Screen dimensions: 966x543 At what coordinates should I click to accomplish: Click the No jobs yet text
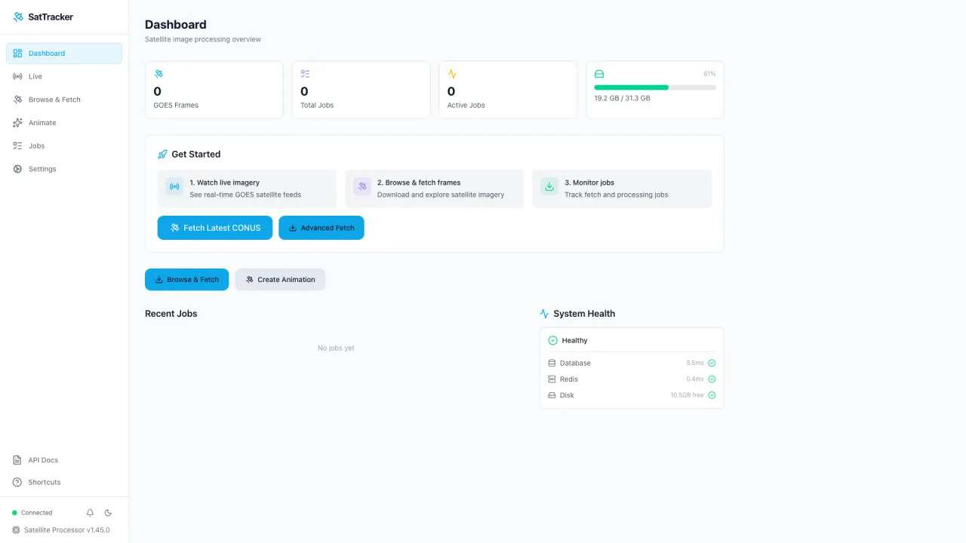click(x=336, y=348)
